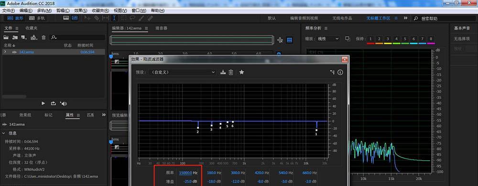
Task: Switch to the 混音器 tab
Action: 161,28
